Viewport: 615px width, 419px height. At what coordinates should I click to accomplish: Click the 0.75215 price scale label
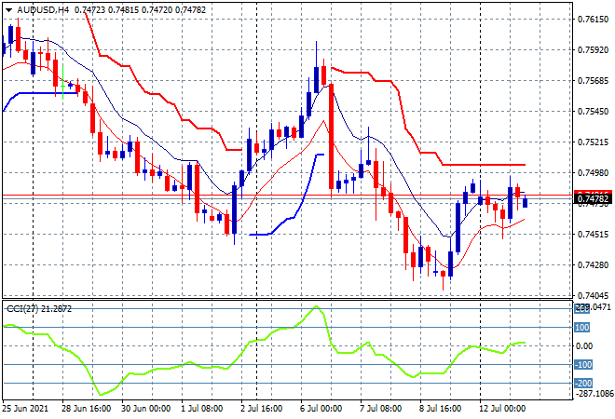tap(593, 142)
